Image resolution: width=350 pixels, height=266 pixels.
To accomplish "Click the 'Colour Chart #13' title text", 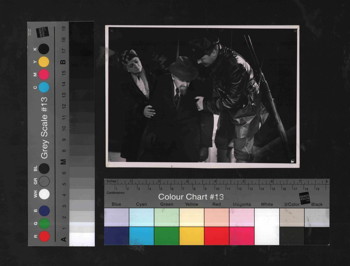I will pyautogui.click(x=191, y=197).
